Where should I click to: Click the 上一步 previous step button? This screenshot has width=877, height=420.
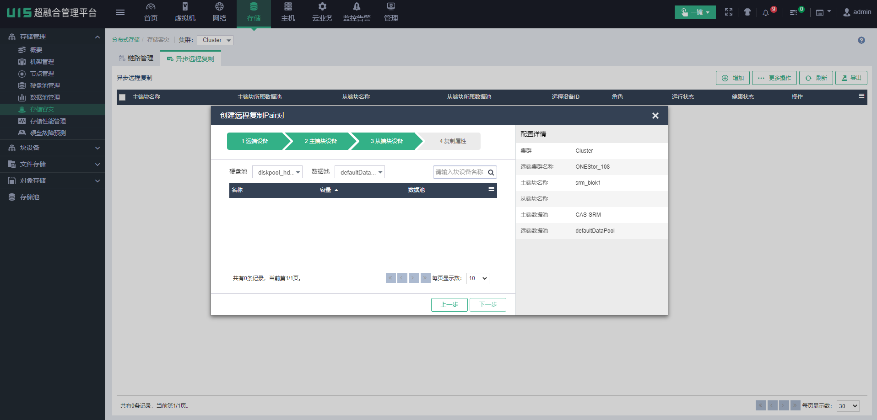[449, 305]
